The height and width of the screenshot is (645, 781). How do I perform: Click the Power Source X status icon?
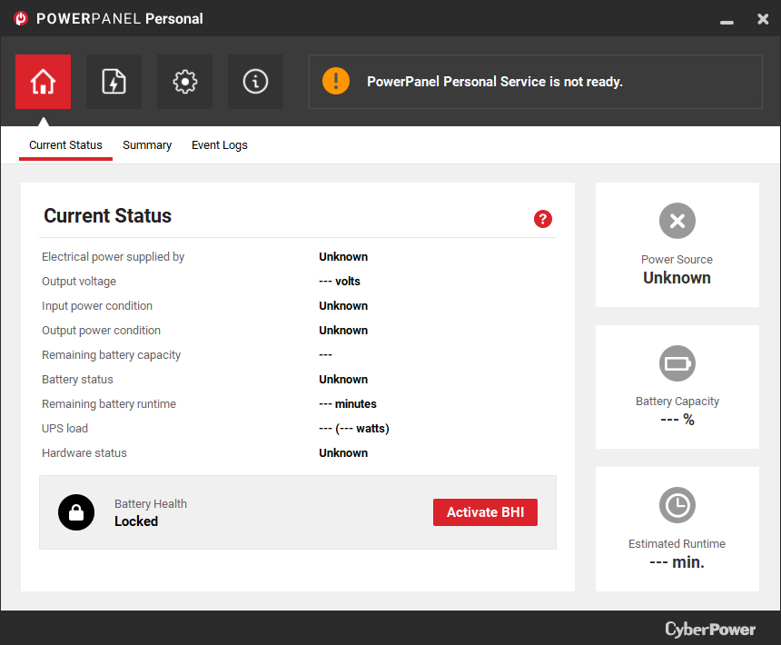point(677,221)
